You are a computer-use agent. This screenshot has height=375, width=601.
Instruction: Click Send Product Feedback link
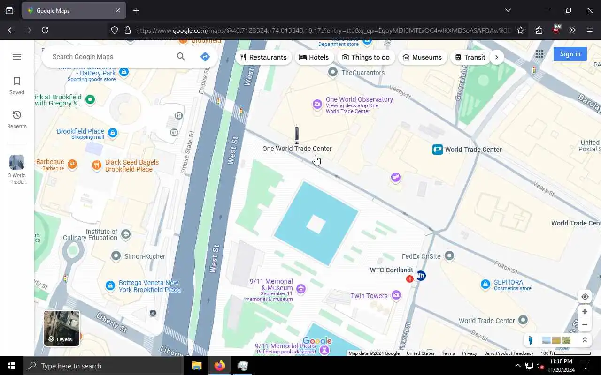tap(509, 353)
